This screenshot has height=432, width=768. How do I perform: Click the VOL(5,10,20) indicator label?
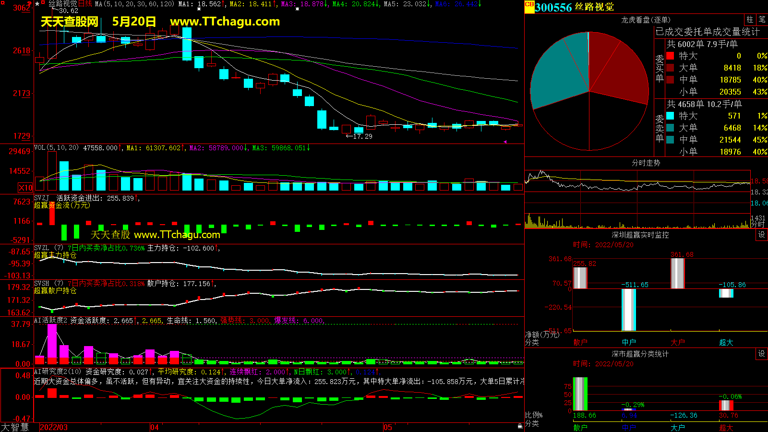coord(56,148)
